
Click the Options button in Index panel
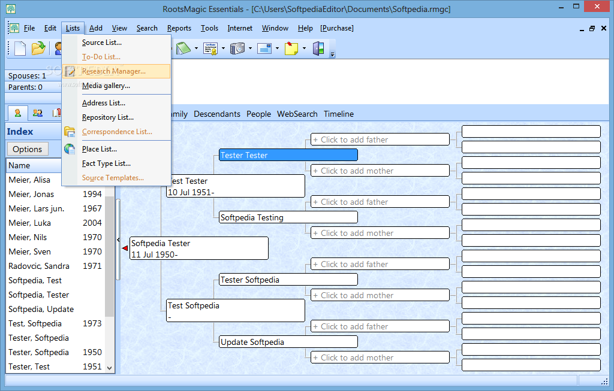28,149
